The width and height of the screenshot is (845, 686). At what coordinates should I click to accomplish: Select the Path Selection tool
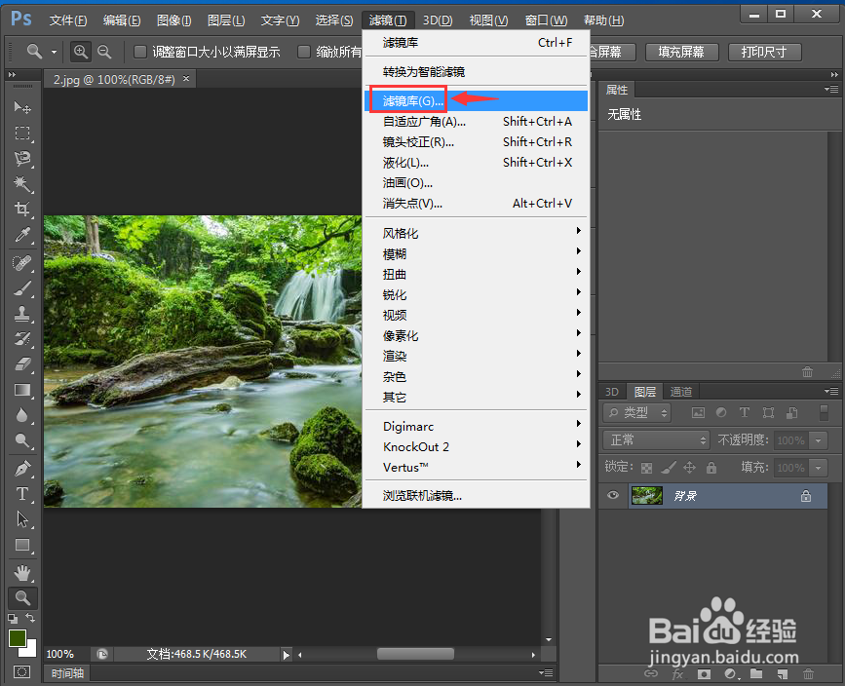pyautogui.click(x=22, y=519)
